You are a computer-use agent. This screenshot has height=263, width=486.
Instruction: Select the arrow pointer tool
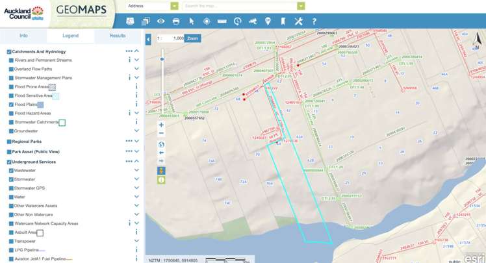click(x=192, y=21)
